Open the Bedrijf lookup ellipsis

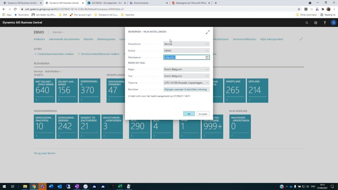[x=207, y=51]
